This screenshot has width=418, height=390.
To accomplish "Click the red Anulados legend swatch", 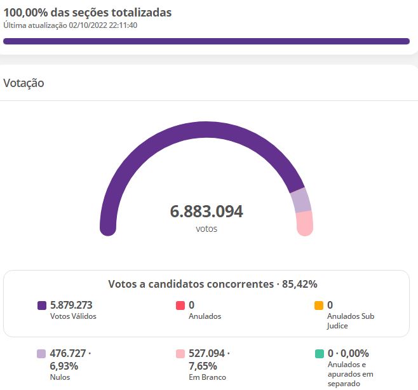I will coord(180,306).
